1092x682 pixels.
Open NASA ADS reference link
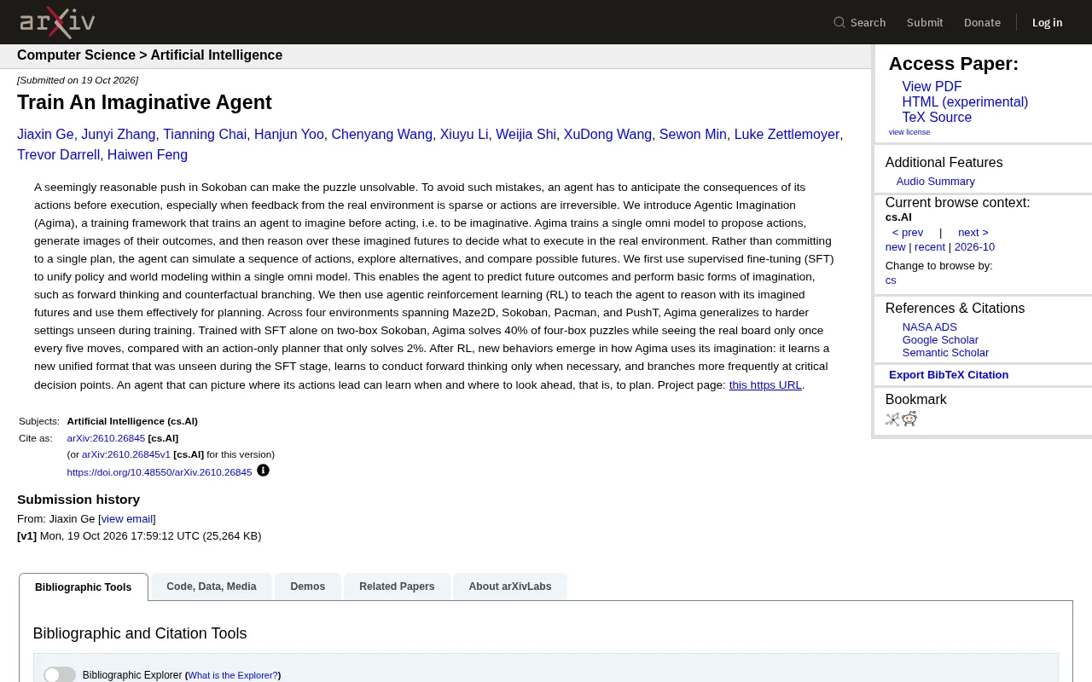tap(929, 327)
